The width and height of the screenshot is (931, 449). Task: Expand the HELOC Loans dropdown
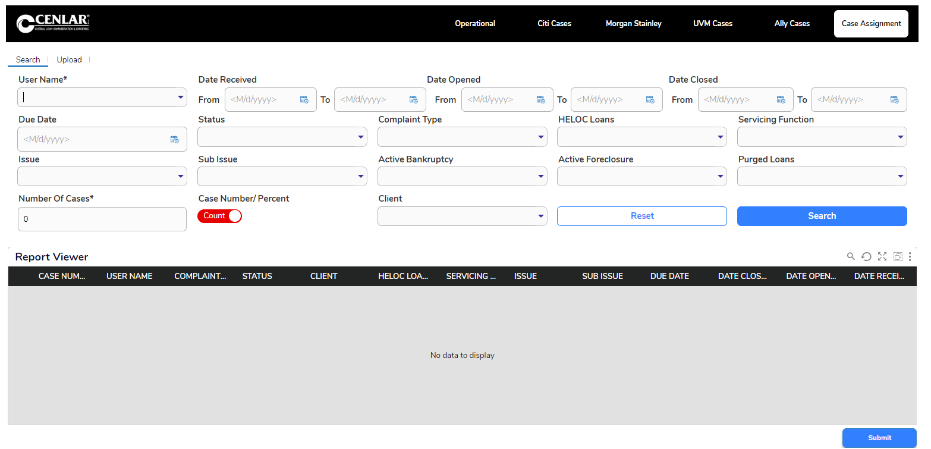click(x=720, y=137)
